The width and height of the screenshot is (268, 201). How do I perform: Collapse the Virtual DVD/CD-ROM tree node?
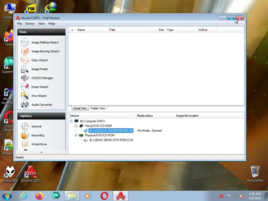pos(76,126)
